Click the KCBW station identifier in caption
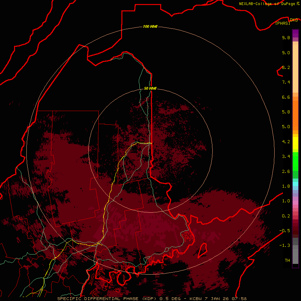Viewport: 301px width, 301px height. (x=196, y=299)
